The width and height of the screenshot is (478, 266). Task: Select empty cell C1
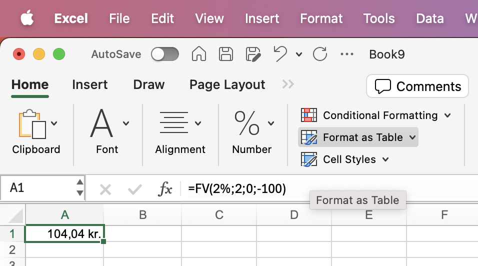[219, 233]
